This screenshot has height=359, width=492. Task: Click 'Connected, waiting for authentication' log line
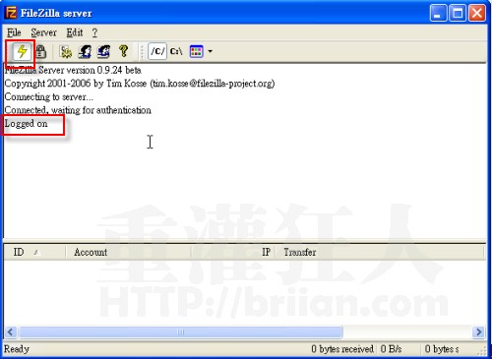[78, 110]
